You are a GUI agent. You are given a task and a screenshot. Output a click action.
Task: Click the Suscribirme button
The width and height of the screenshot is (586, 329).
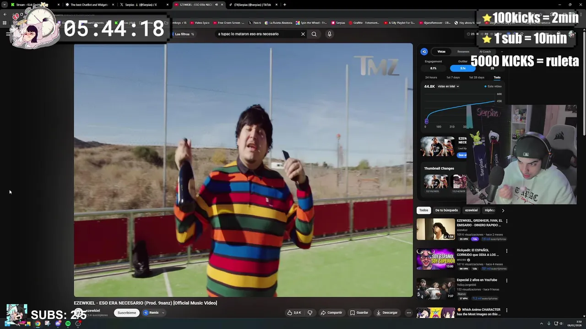tap(126, 313)
